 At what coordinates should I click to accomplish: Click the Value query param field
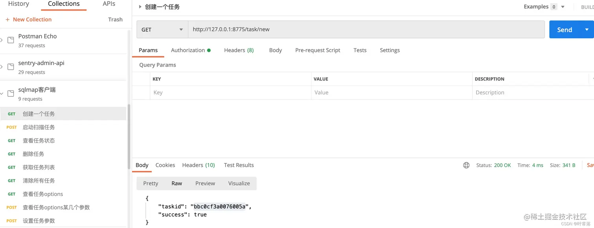pyautogui.click(x=392, y=92)
